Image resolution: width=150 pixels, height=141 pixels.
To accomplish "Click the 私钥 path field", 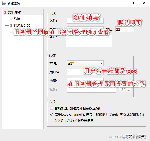I will (91, 90).
